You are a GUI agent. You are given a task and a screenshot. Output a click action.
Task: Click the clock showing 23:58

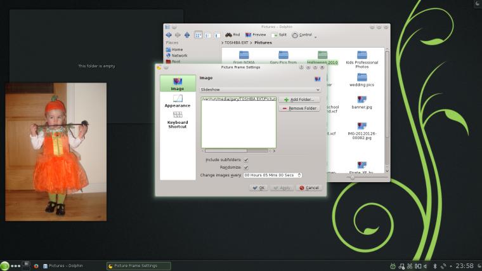point(464,266)
